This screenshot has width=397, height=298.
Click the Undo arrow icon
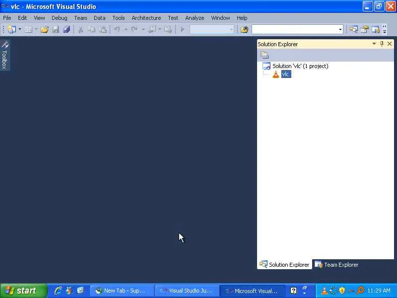pos(117,29)
